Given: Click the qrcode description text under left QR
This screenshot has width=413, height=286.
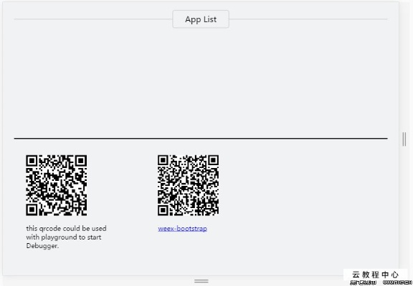Looking at the screenshot, I should (67, 237).
